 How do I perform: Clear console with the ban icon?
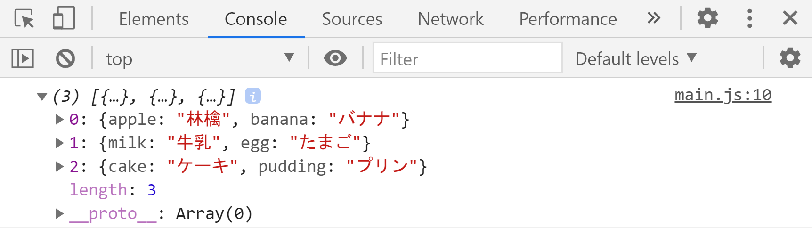65,59
